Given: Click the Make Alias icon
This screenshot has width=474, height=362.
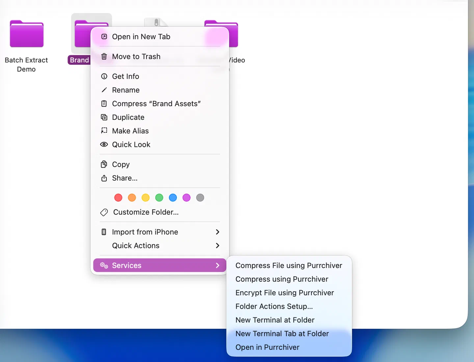Looking at the screenshot, I should tap(104, 131).
